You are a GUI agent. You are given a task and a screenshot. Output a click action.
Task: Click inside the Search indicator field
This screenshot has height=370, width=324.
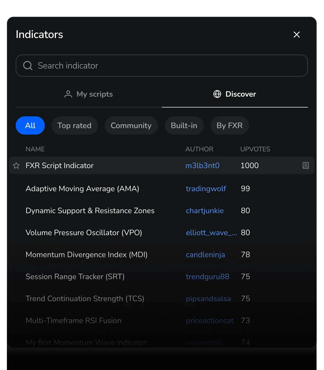pyautogui.click(x=133, y=65)
